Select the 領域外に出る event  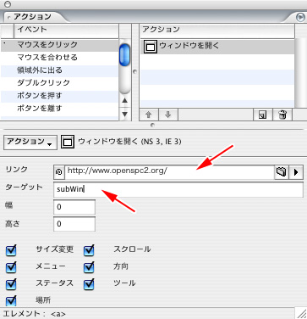click(x=59, y=70)
